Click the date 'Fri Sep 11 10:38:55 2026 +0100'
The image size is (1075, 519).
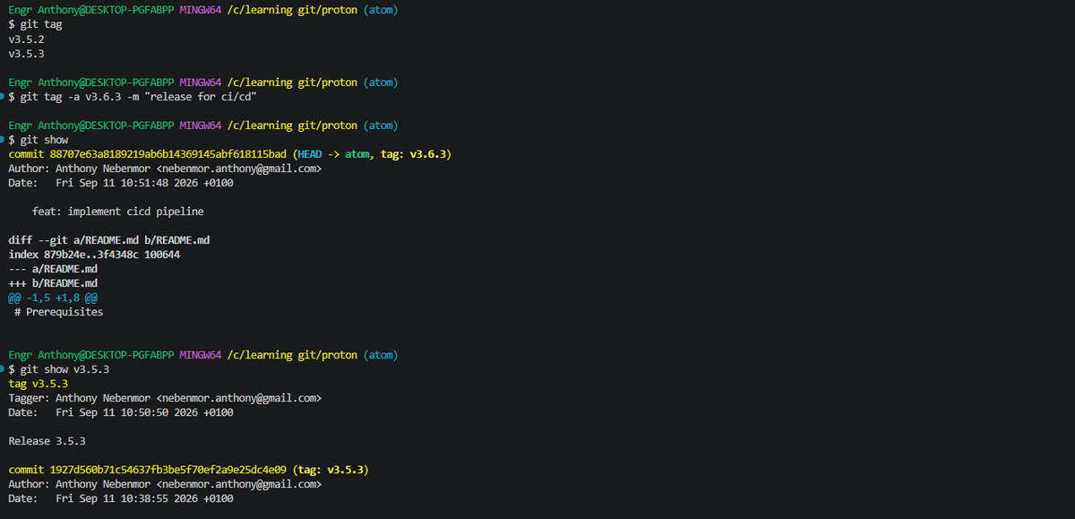pos(144,498)
